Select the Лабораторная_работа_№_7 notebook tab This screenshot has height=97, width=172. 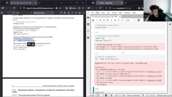pos(105,17)
